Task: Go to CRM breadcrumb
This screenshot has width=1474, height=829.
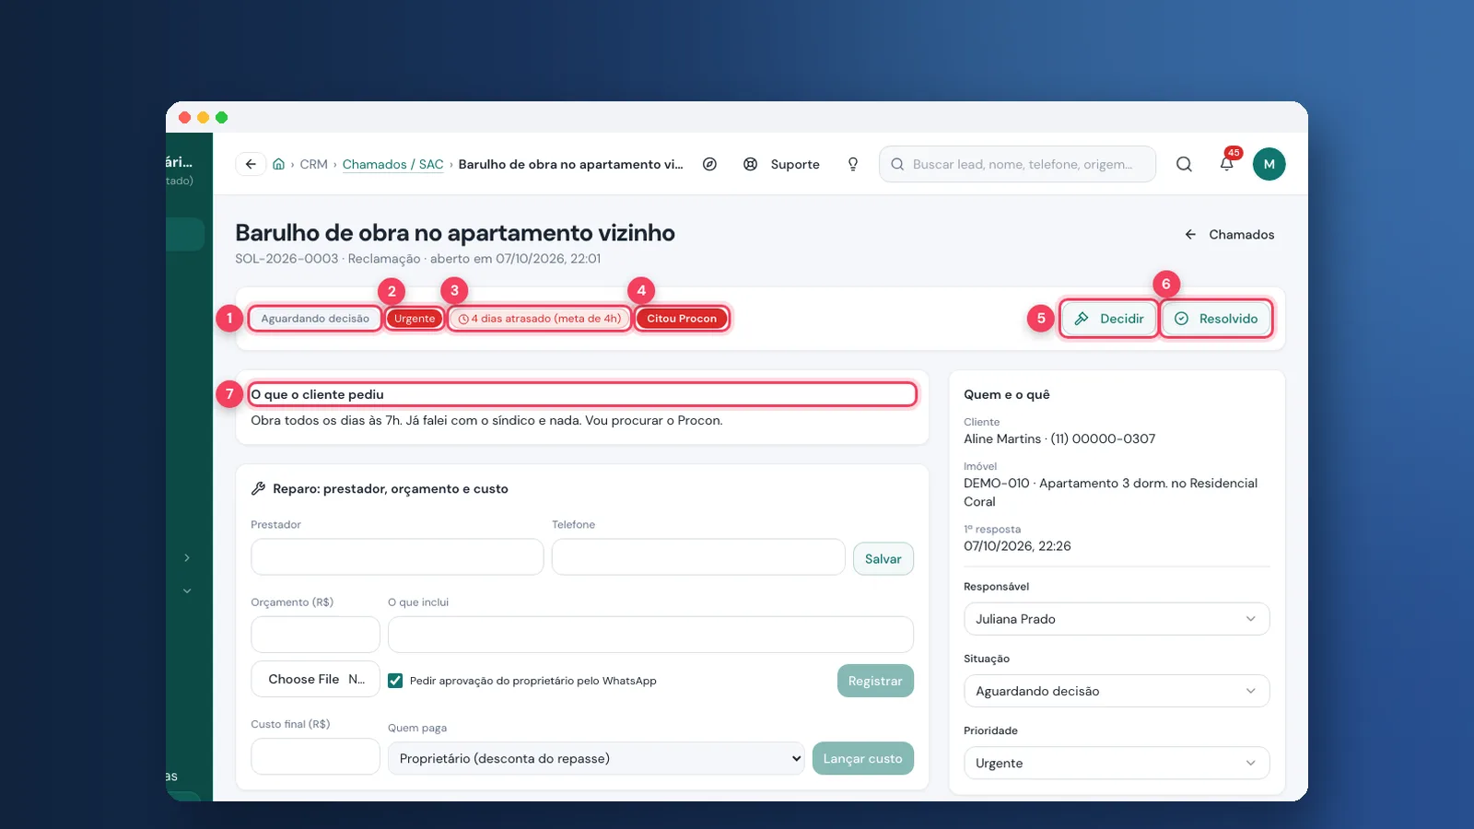Action: click(x=313, y=164)
